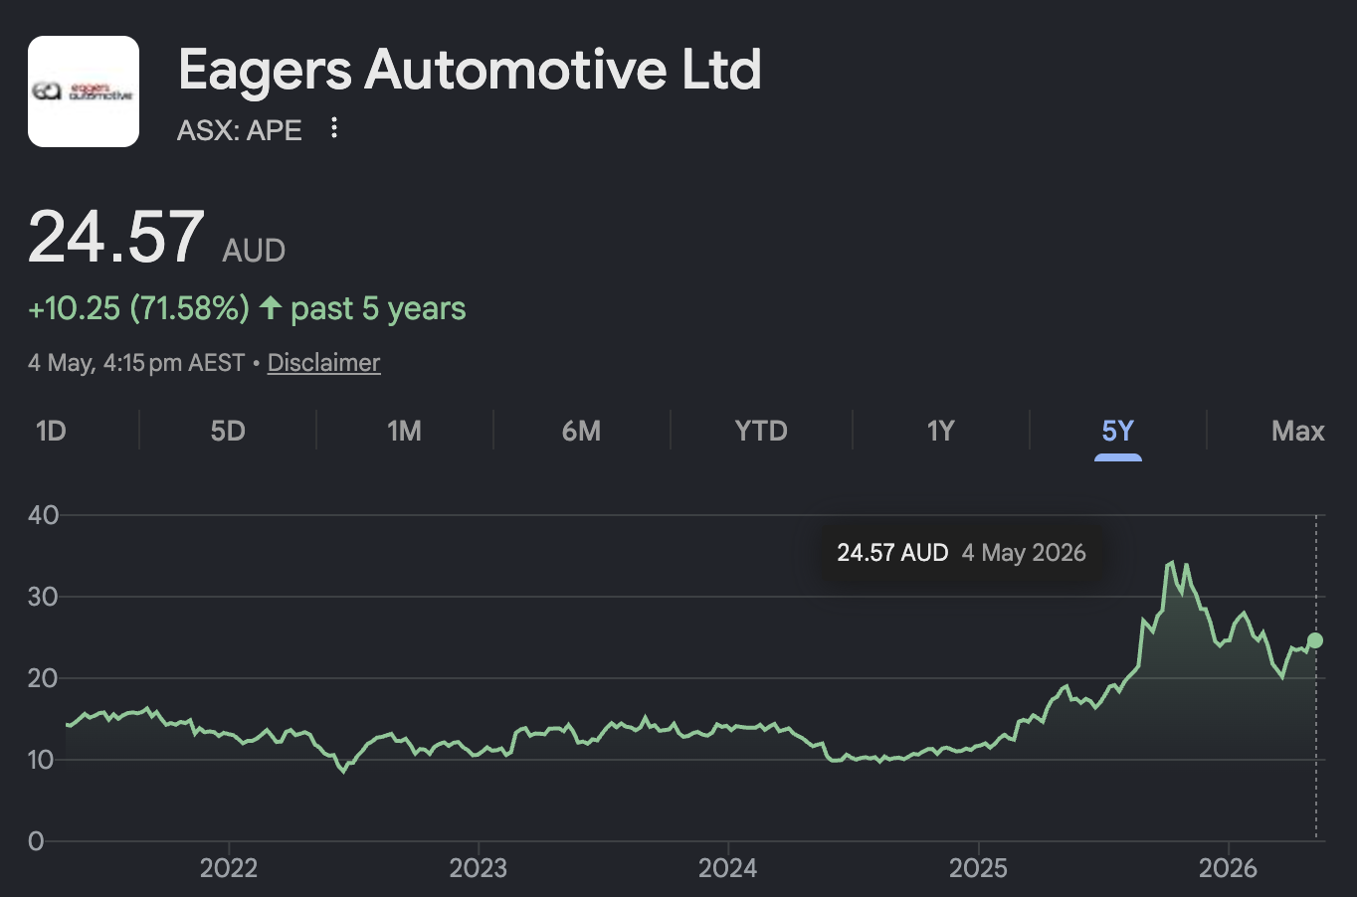Viewport: 1357px width, 897px height.
Task: Select the 1D time range tab
Action: [x=51, y=431]
